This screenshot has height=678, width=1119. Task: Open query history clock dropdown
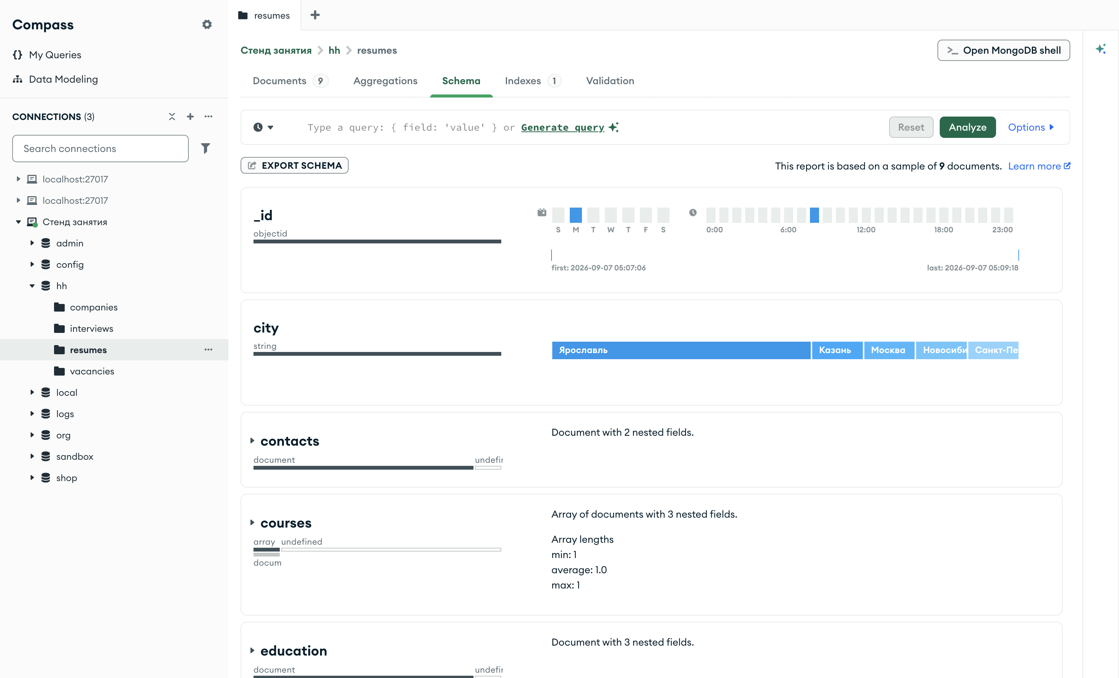point(263,127)
